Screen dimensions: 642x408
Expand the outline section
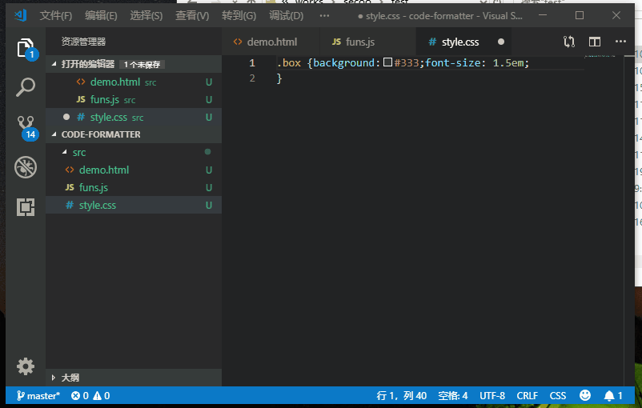pos(54,378)
